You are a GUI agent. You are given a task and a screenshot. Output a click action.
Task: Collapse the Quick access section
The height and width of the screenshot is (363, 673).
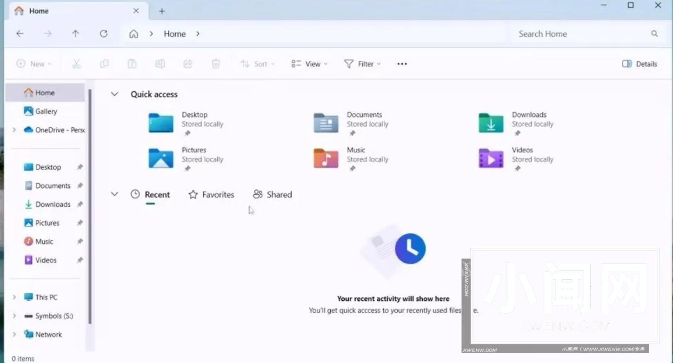[114, 94]
